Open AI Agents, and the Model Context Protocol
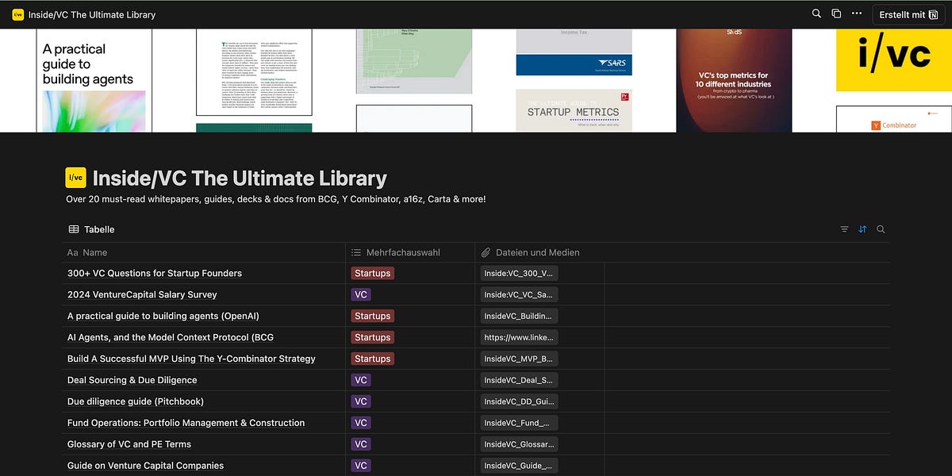952x476 pixels. point(171,337)
